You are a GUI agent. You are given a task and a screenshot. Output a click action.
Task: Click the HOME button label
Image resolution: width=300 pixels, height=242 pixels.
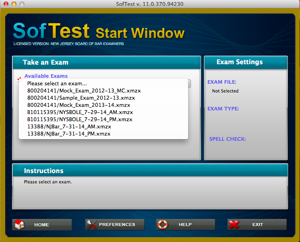(x=42, y=224)
